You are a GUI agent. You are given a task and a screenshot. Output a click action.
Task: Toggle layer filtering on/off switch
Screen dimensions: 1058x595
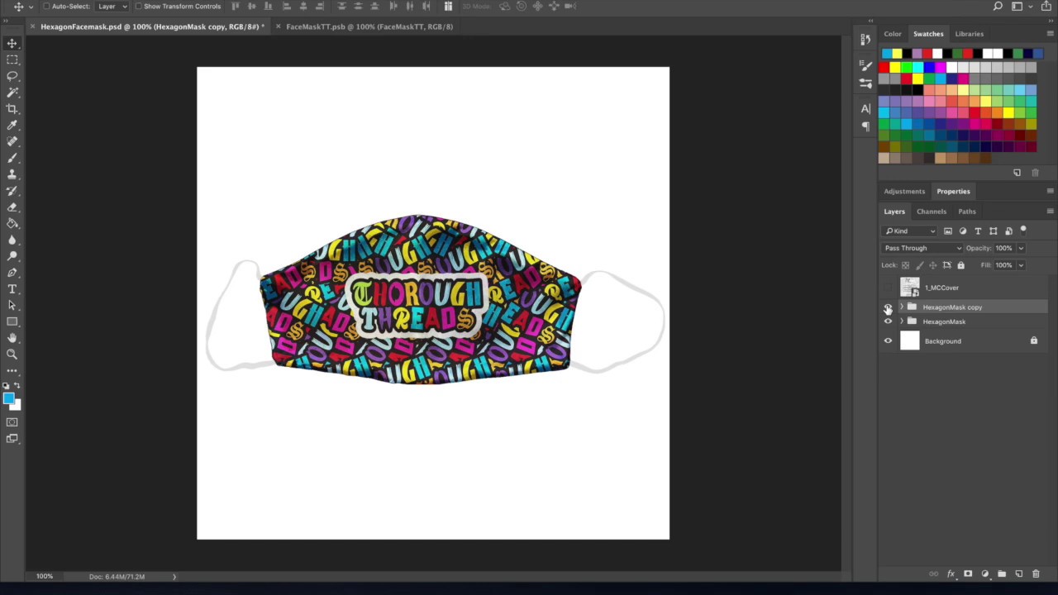(x=1022, y=231)
